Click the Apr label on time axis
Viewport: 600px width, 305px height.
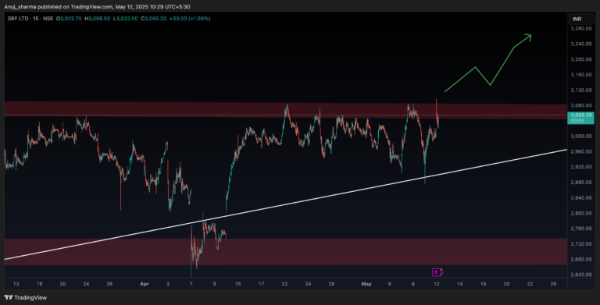tap(144, 284)
